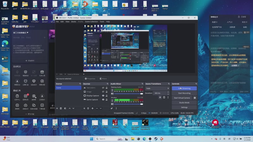Open Audio Mixer bottom three-dots menu
This screenshot has width=253, height=142.
(116, 108)
